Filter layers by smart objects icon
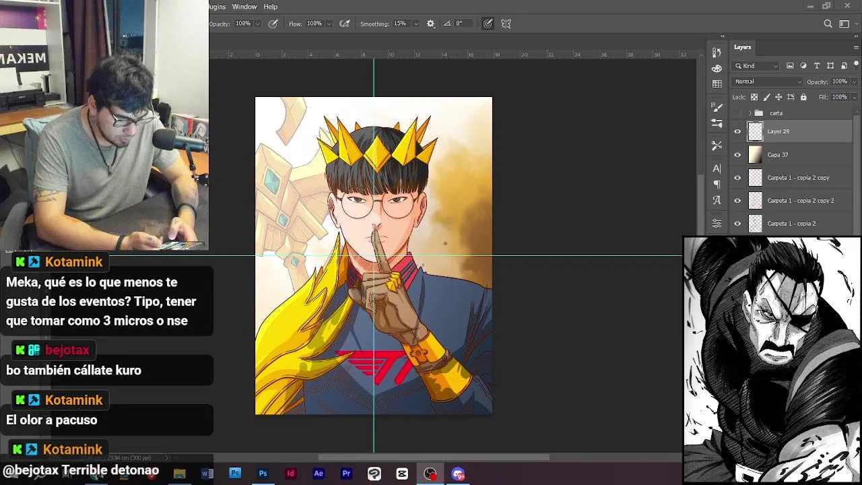 [844, 65]
